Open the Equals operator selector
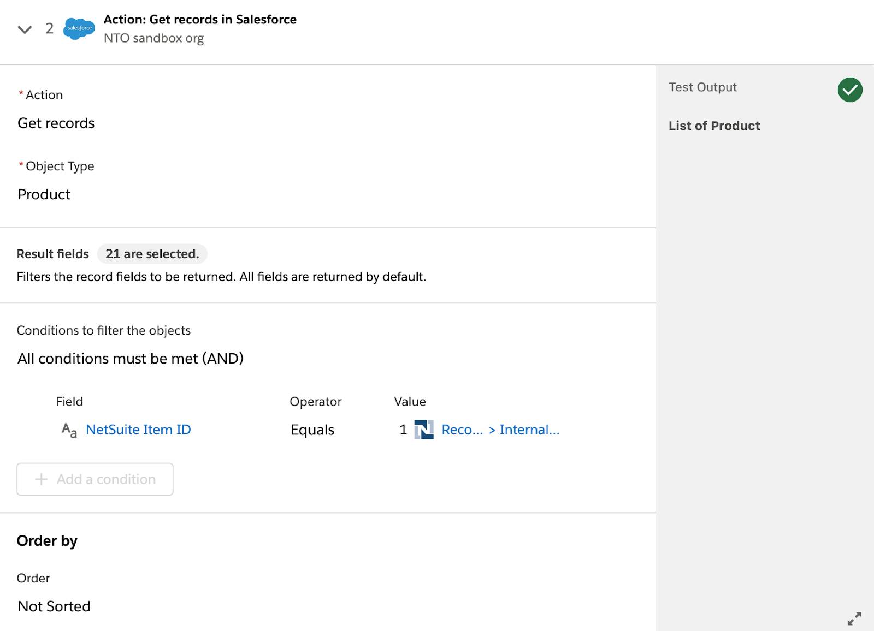This screenshot has height=631, width=874. (x=312, y=430)
